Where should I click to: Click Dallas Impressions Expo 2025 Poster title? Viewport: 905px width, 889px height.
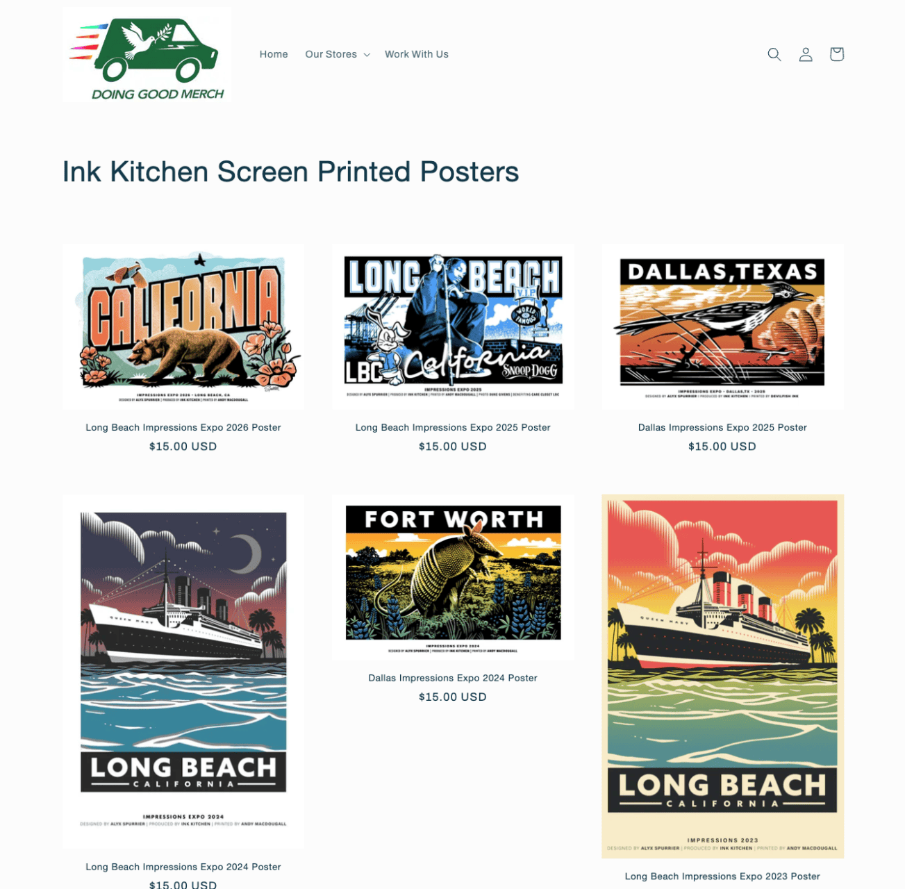tap(722, 427)
